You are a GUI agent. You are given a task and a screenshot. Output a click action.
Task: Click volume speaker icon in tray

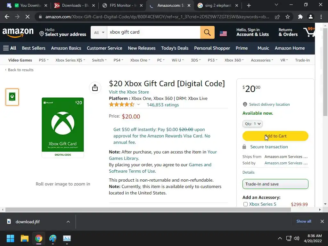point(297,238)
